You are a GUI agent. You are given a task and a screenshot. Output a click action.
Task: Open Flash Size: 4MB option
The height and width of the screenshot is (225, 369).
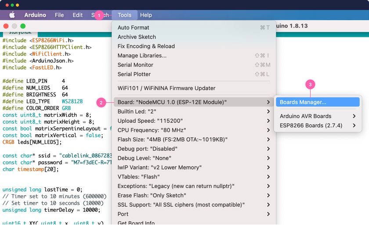(x=193, y=139)
